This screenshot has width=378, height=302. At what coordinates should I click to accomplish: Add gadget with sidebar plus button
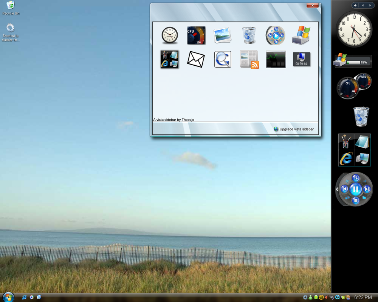355,5
